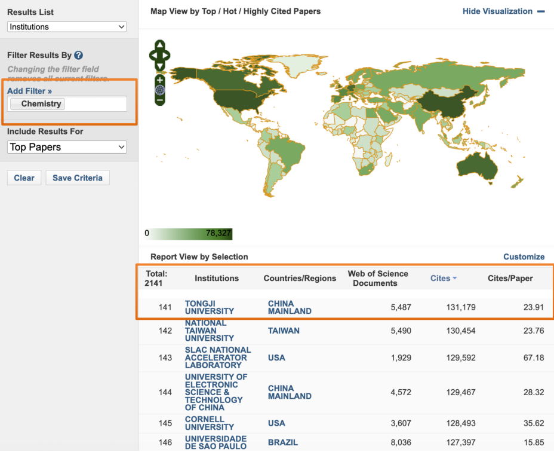The height and width of the screenshot is (452, 554).
Task: Open the Top Papers dropdown
Action: pyautogui.click(x=67, y=147)
